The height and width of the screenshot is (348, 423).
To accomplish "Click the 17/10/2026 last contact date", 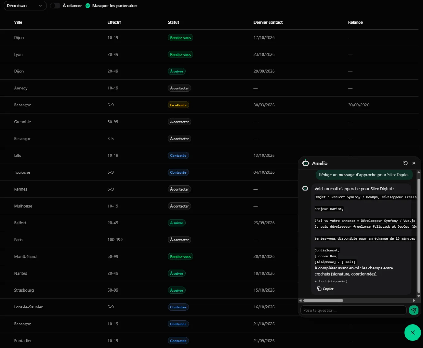I will coord(264,37).
